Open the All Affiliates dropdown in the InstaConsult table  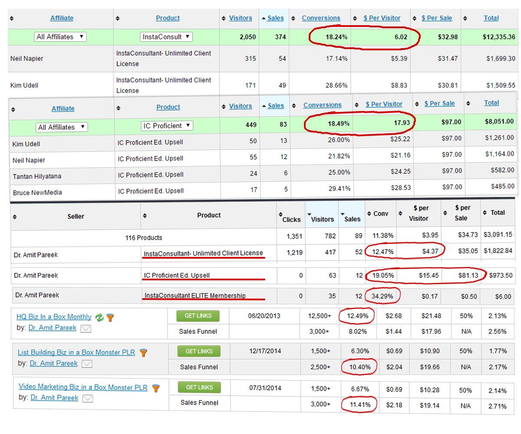[x=60, y=37]
